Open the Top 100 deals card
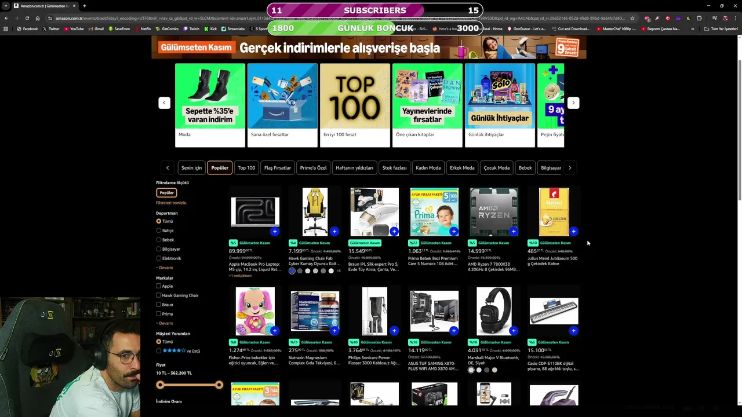This screenshot has height=417, width=742. pyautogui.click(x=355, y=105)
